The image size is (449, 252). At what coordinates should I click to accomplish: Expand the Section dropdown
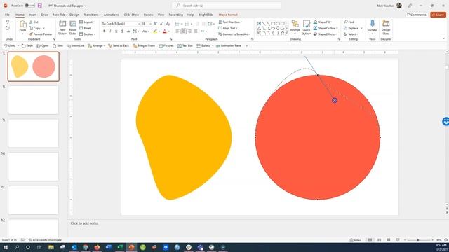87,34
